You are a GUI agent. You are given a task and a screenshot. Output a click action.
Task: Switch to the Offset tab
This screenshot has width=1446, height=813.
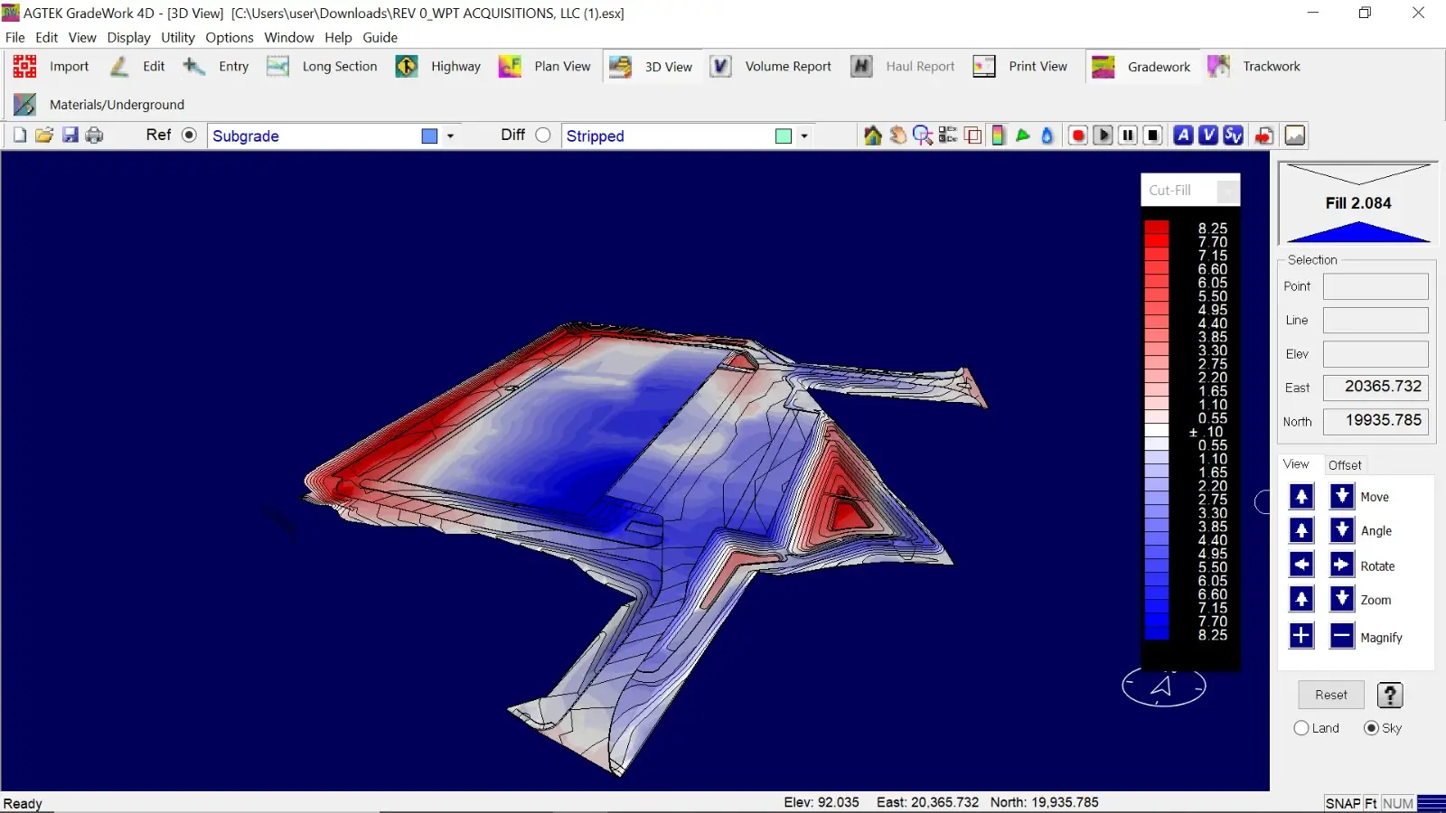click(1345, 465)
